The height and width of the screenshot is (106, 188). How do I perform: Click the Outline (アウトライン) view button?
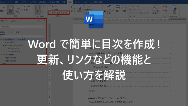26,6
